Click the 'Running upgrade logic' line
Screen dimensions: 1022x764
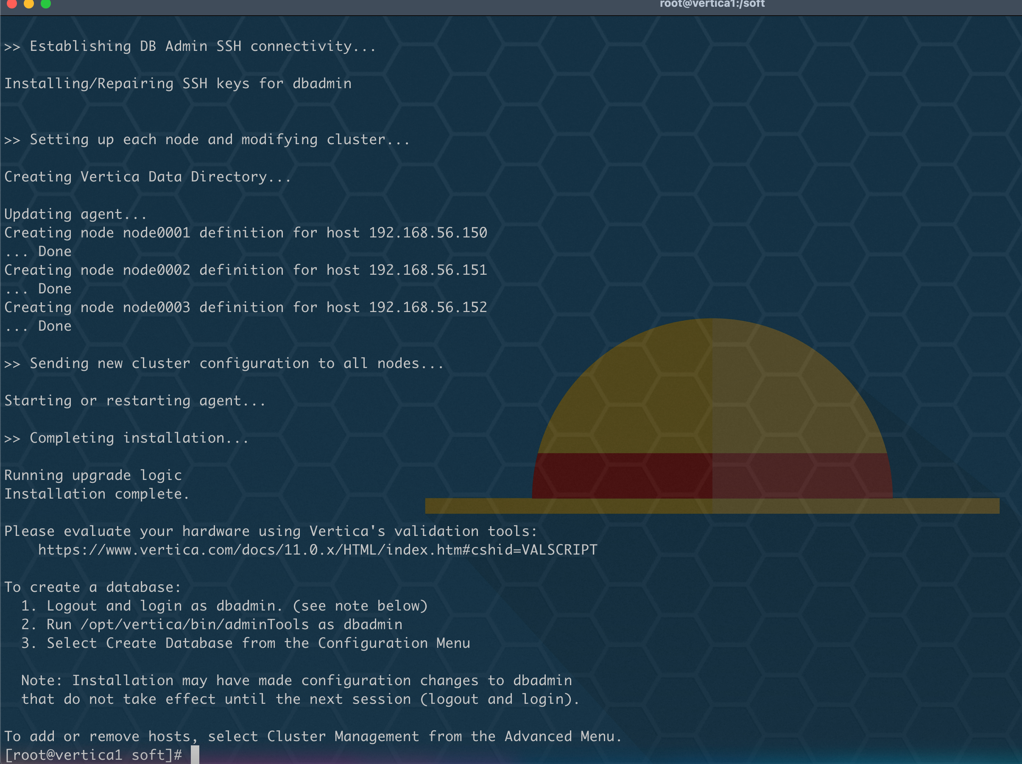[93, 475]
